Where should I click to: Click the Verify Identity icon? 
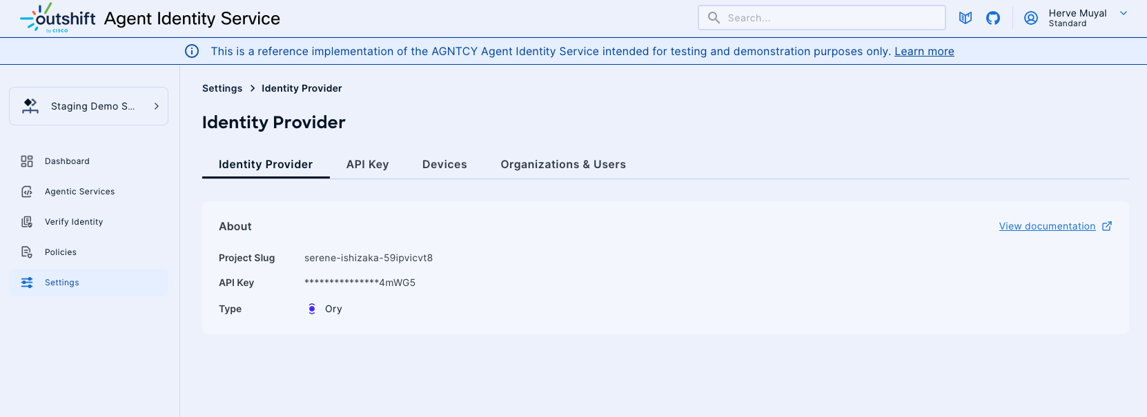pos(27,222)
